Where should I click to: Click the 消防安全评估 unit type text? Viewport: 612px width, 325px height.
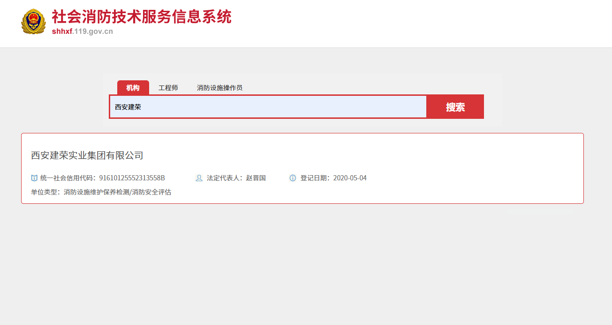[151, 192]
